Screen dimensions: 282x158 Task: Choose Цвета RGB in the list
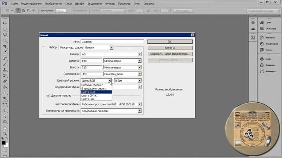coord(96,92)
